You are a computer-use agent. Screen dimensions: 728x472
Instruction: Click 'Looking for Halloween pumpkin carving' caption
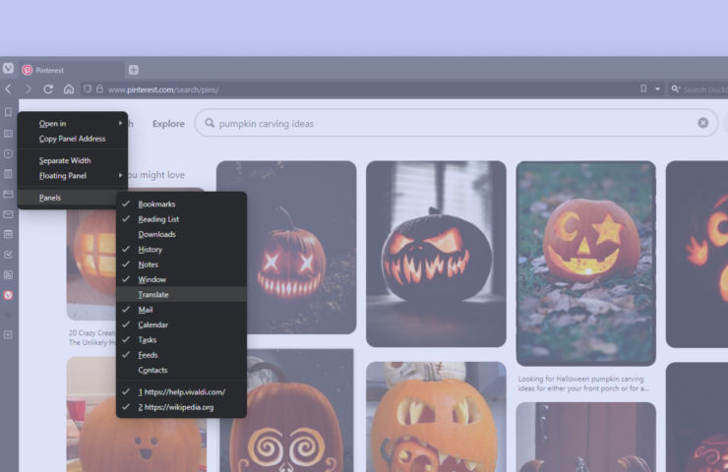click(583, 383)
